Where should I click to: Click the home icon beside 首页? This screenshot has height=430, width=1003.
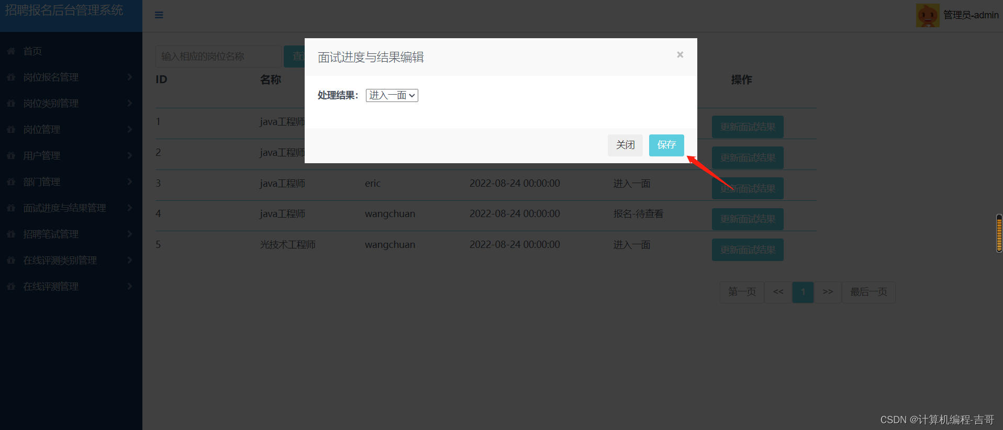(11, 51)
